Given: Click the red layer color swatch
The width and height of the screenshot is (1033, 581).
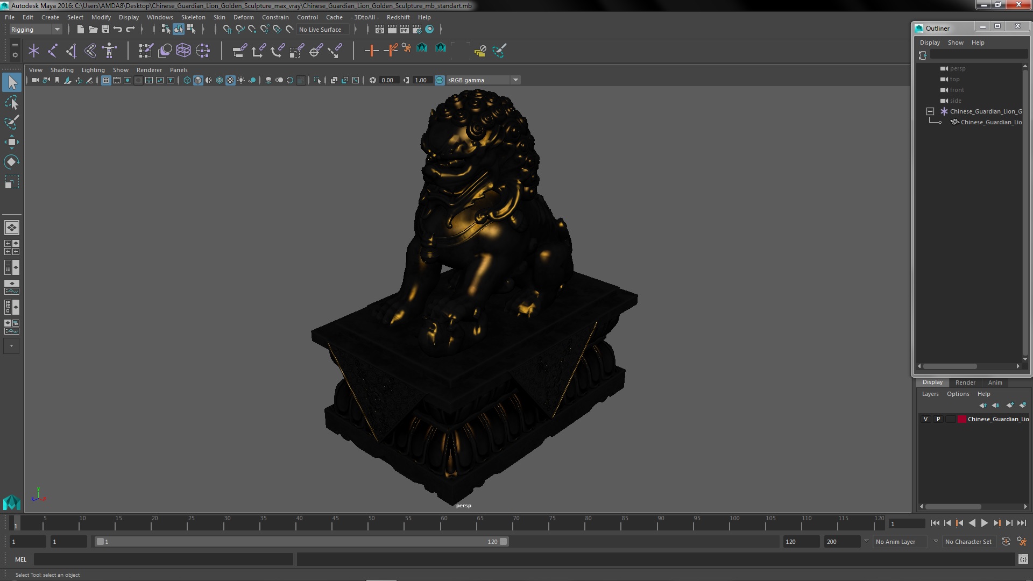Looking at the screenshot, I should point(961,419).
